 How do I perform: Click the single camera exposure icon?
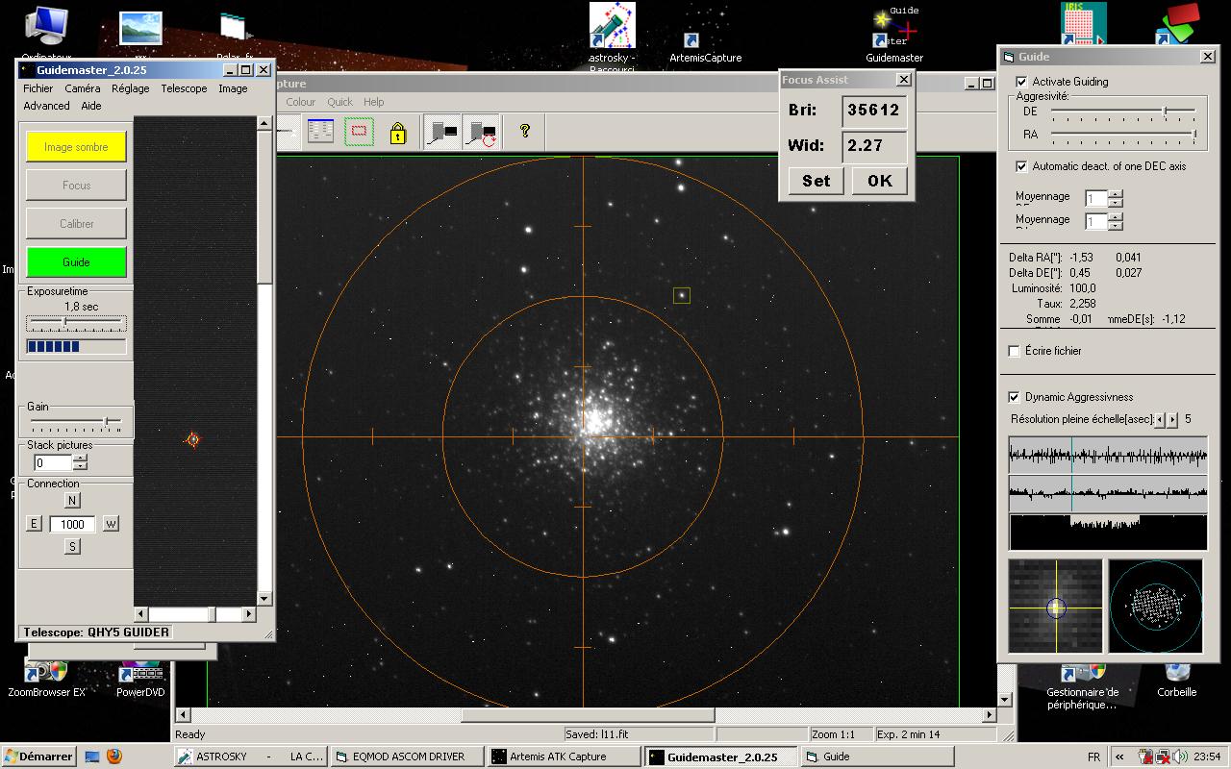[442, 132]
